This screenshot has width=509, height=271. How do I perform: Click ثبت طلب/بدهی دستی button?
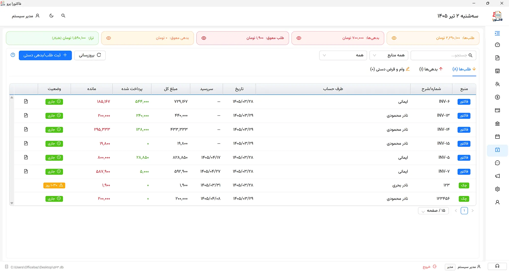tap(45, 55)
